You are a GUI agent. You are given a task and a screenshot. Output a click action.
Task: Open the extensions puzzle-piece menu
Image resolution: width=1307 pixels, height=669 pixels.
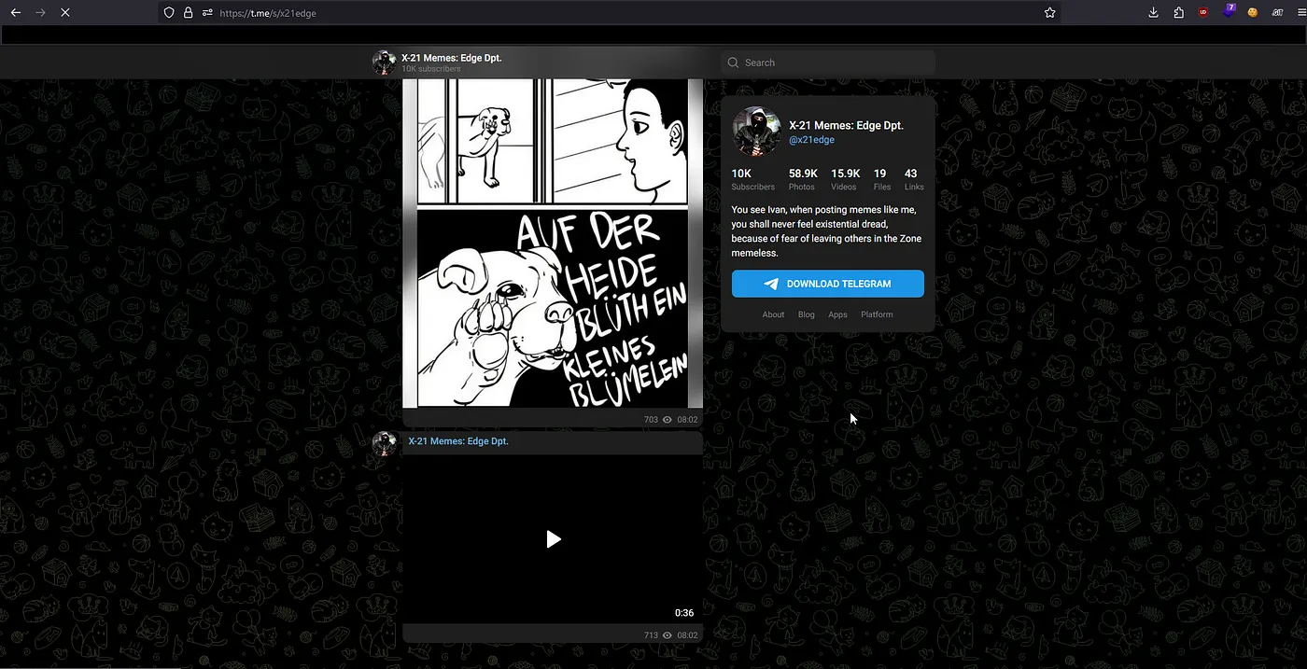[x=1179, y=13]
